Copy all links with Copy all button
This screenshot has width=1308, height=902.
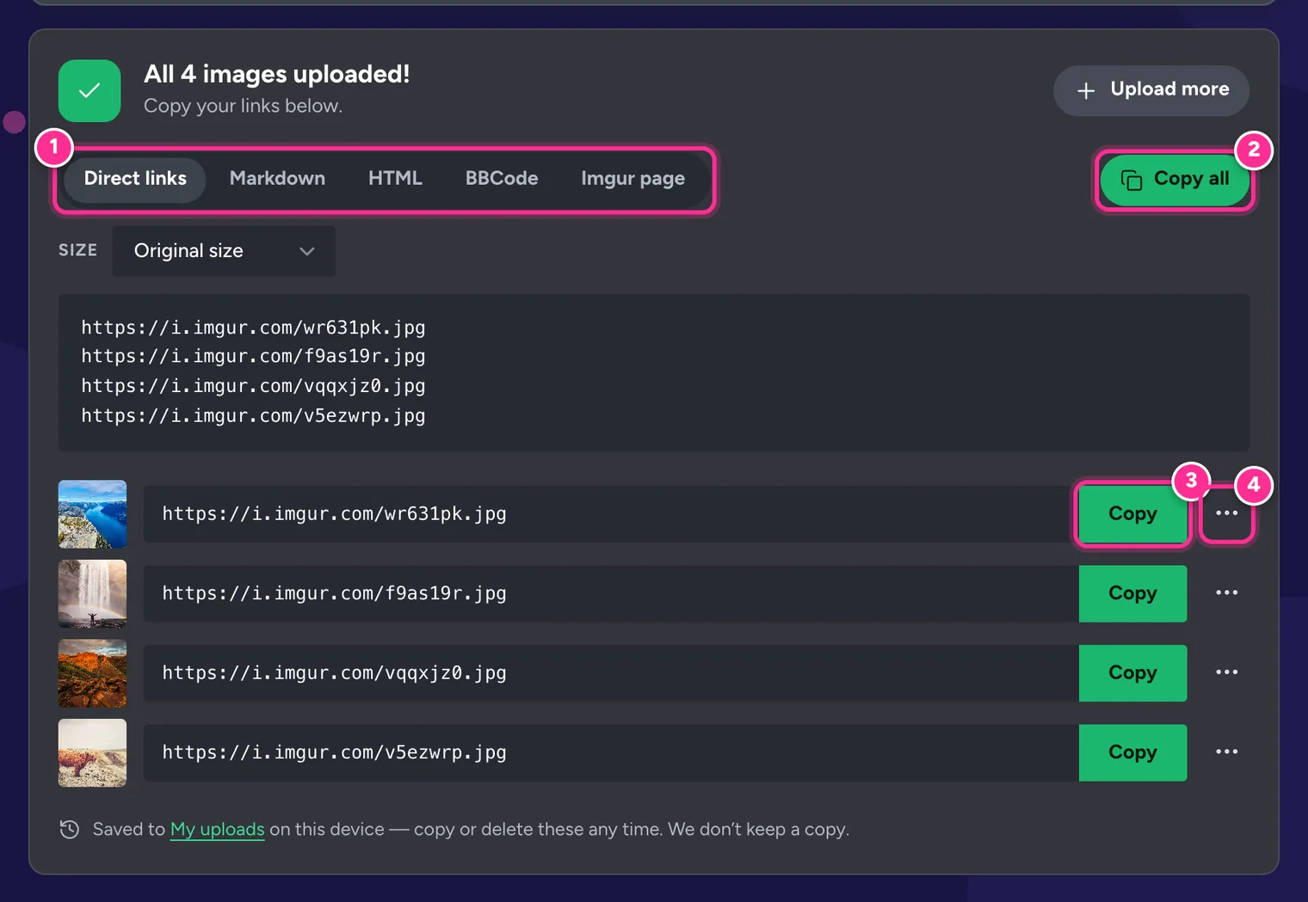coord(1175,179)
